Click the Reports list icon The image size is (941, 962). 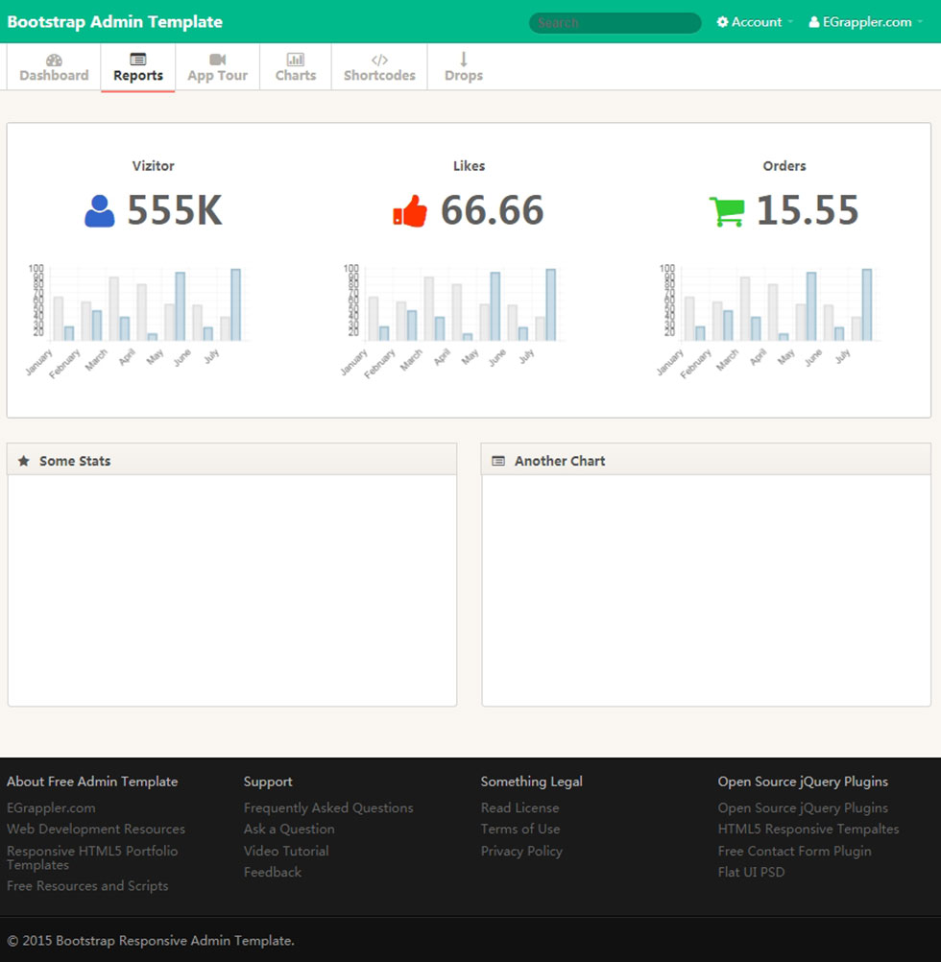pos(138,59)
